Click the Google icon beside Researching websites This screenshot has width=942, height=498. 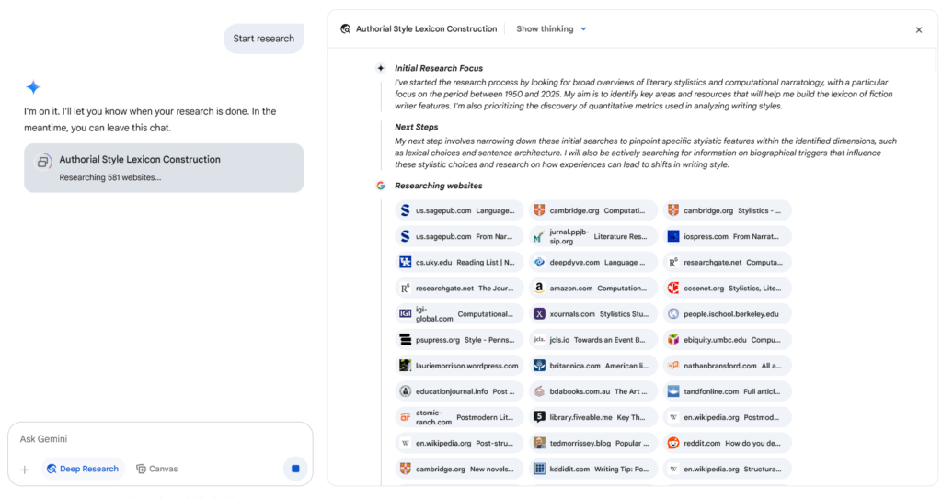point(380,186)
